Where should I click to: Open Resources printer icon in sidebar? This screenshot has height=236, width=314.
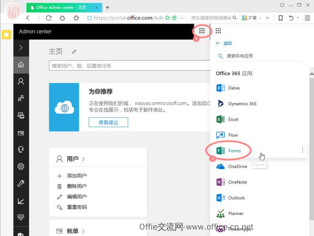pos(21,115)
